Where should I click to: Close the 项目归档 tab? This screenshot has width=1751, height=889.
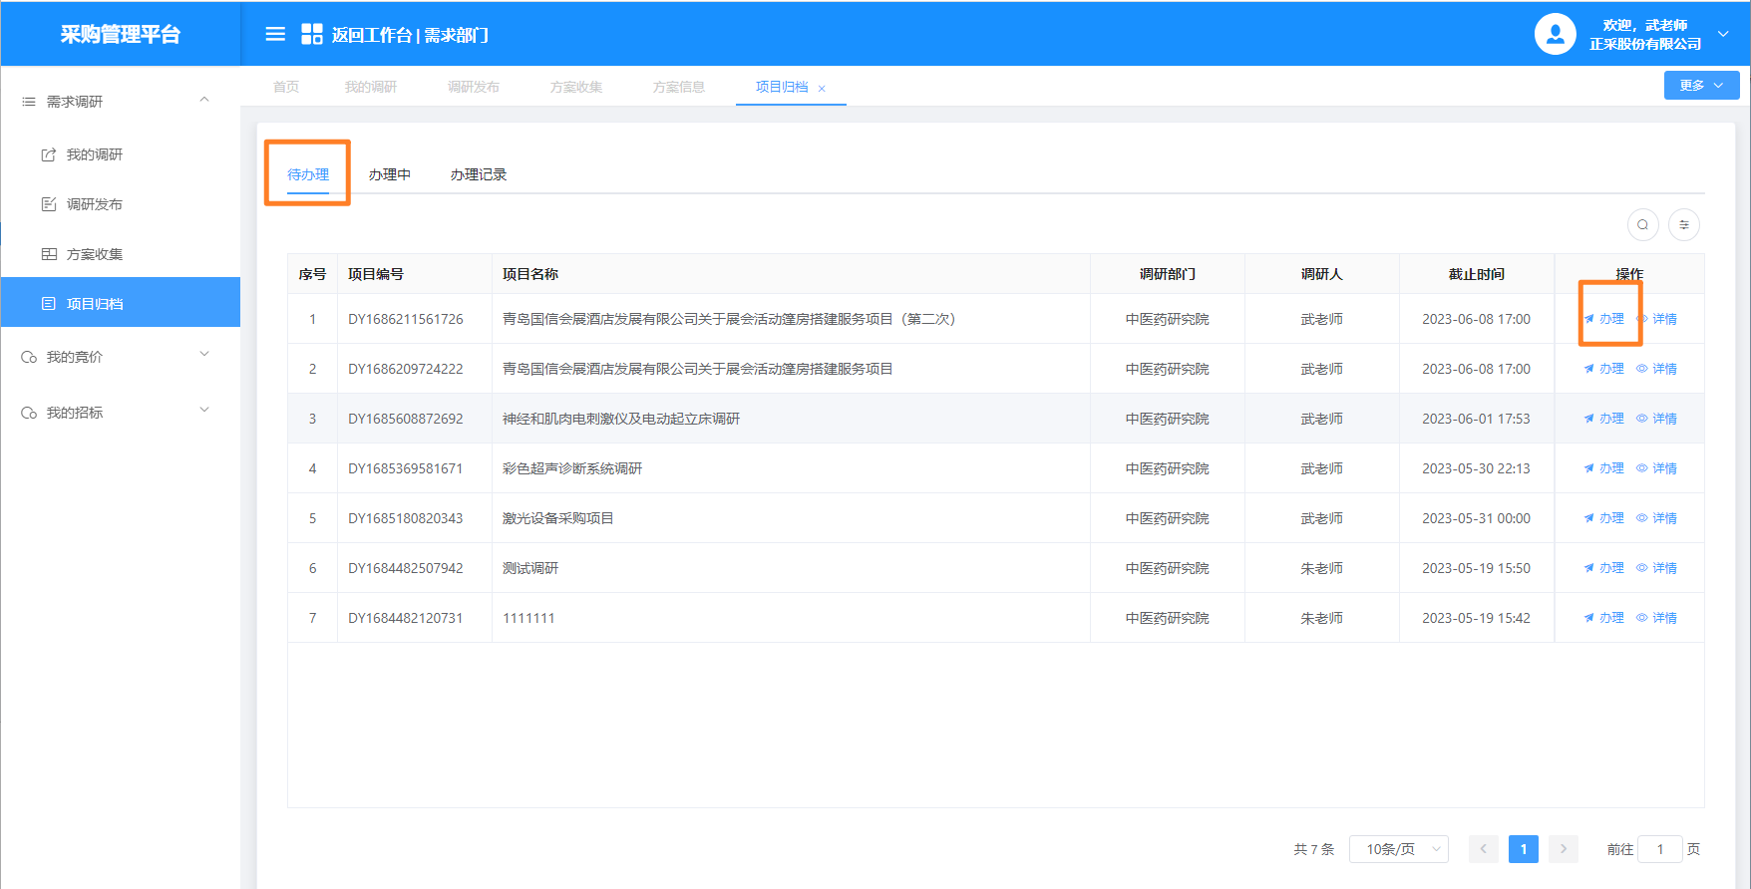point(822,89)
